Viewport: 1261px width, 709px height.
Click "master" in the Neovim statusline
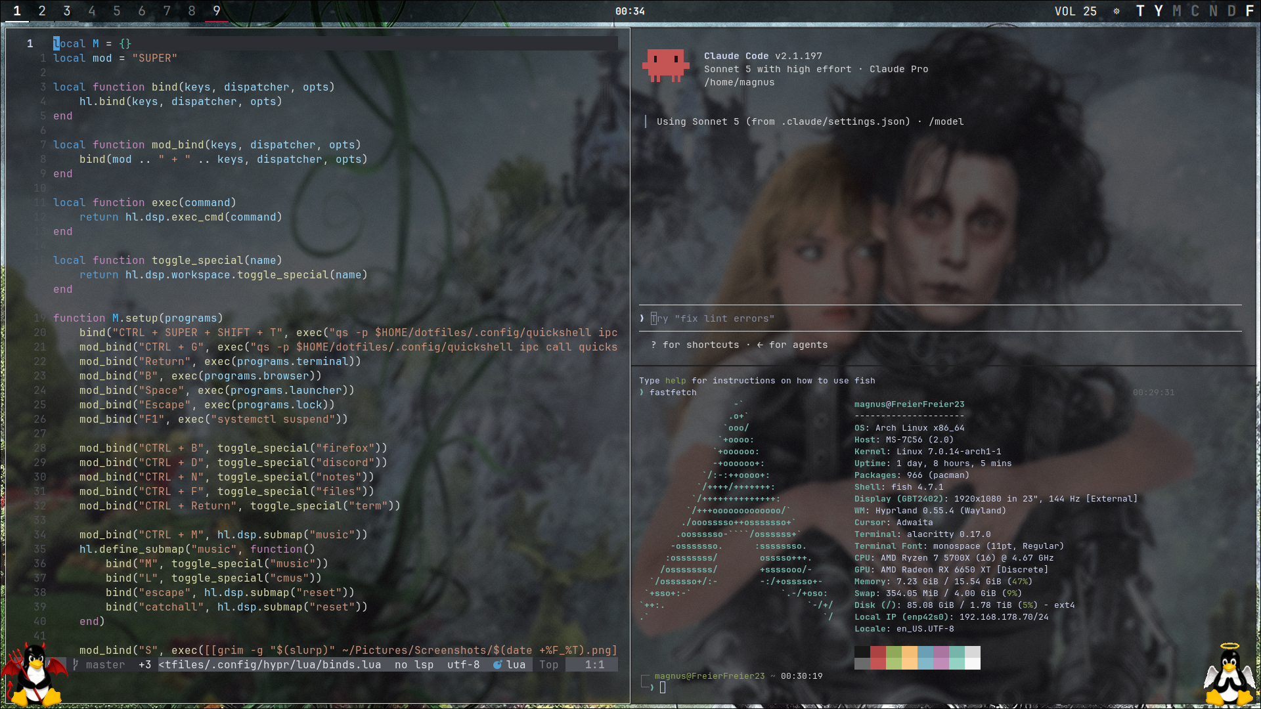(x=105, y=664)
